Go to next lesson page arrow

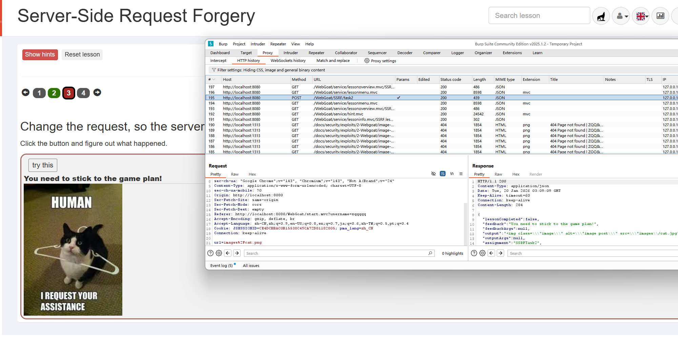tap(97, 92)
